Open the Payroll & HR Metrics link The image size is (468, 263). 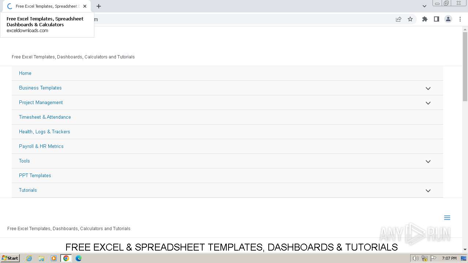point(41,146)
